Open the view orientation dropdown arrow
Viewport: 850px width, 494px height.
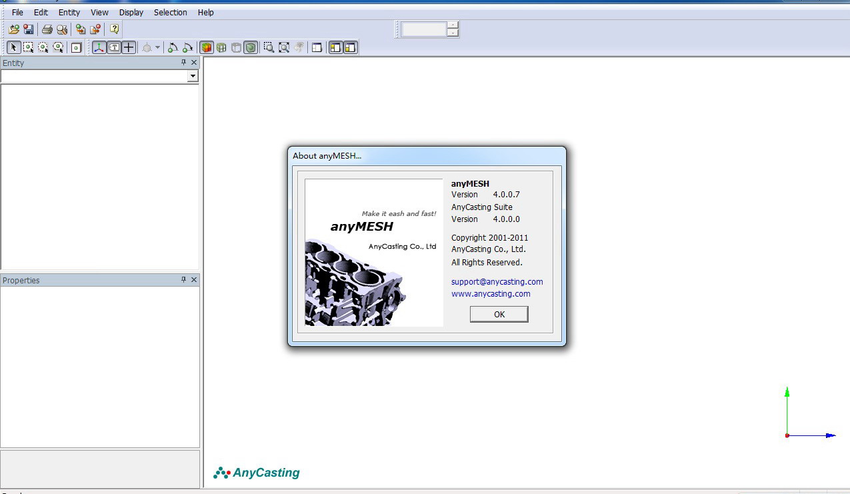click(158, 47)
